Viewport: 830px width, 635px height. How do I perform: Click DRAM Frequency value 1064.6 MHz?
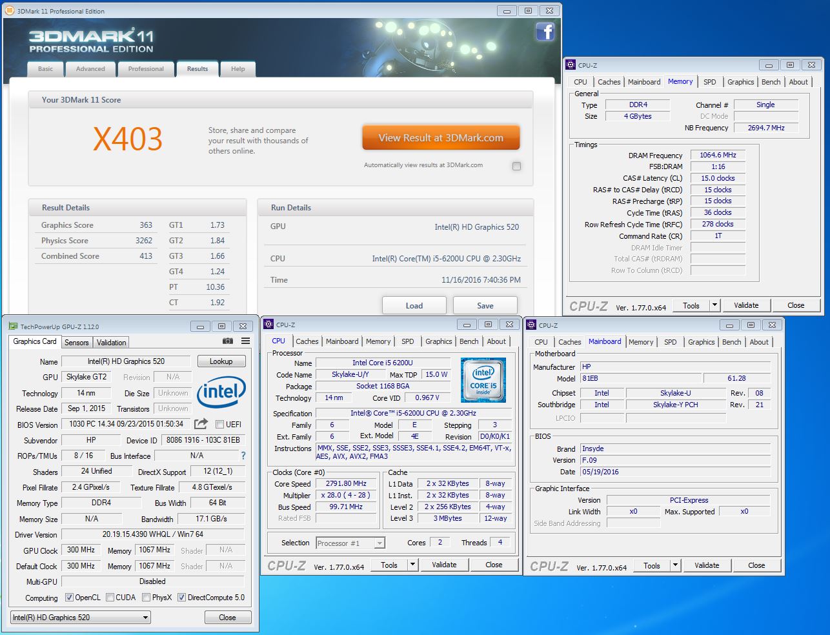718,155
